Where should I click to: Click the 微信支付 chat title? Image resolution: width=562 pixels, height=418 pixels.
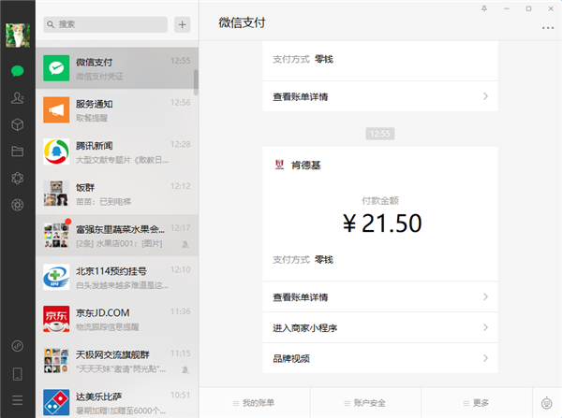[242, 22]
